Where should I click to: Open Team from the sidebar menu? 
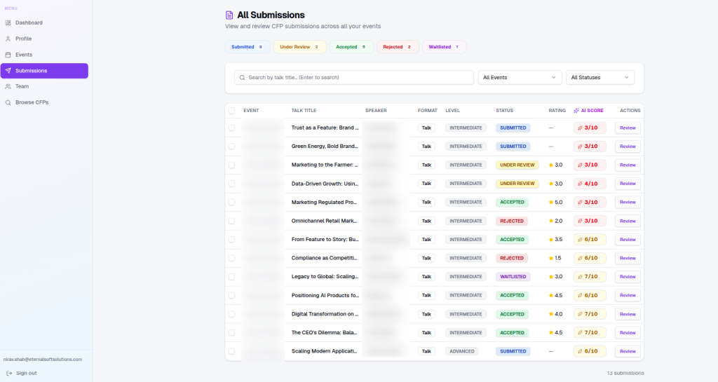[44, 86]
